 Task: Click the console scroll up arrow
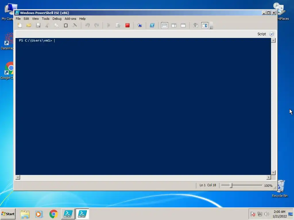(273, 40)
